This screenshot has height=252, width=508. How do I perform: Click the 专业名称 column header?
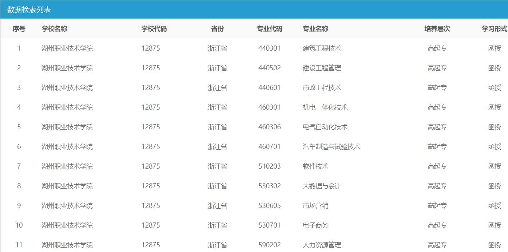click(x=315, y=29)
